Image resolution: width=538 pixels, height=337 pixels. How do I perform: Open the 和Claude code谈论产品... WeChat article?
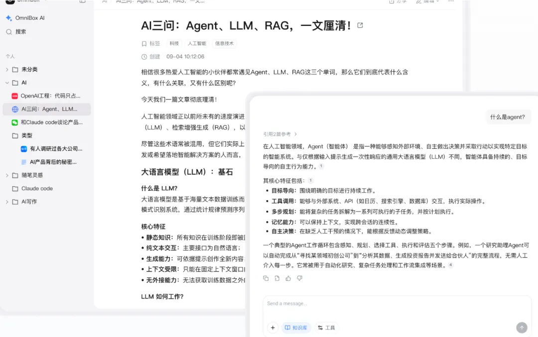(47, 122)
